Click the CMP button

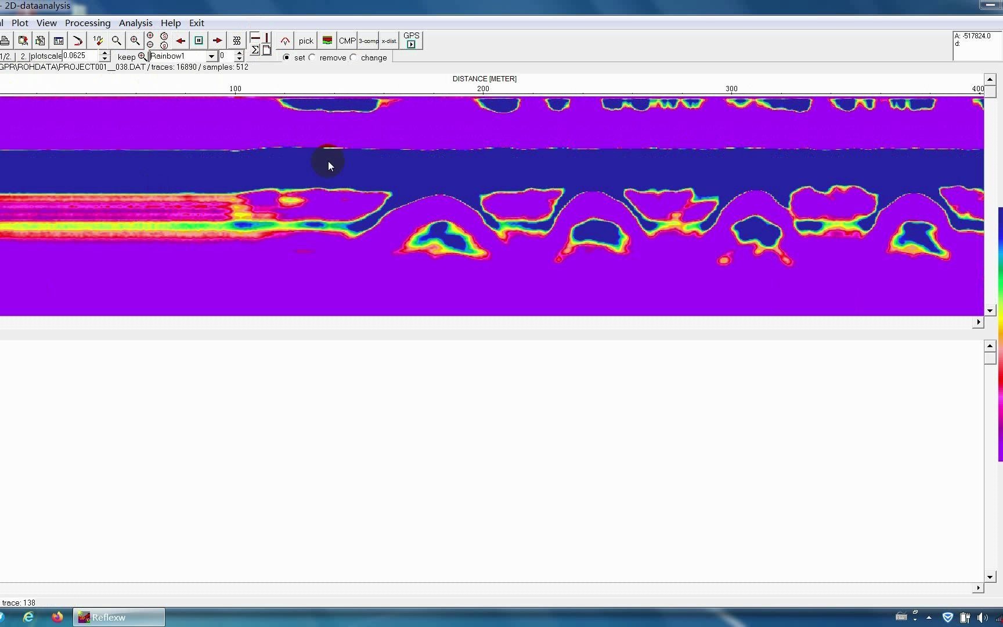tap(347, 40)
